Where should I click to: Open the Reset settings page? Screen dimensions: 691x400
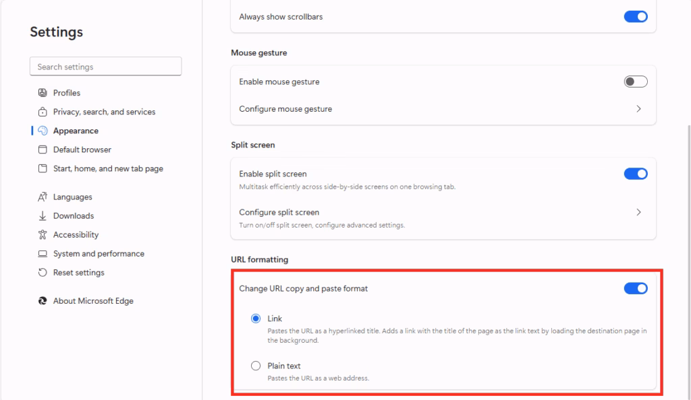click(x=79, y=273)
